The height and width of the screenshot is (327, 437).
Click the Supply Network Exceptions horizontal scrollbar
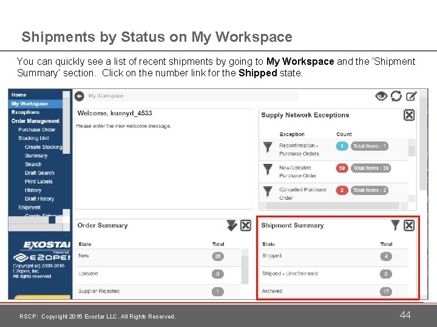pos(333,206)
